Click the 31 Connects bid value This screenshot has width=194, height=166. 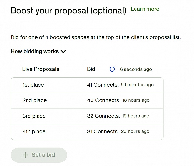pos(102,131)
